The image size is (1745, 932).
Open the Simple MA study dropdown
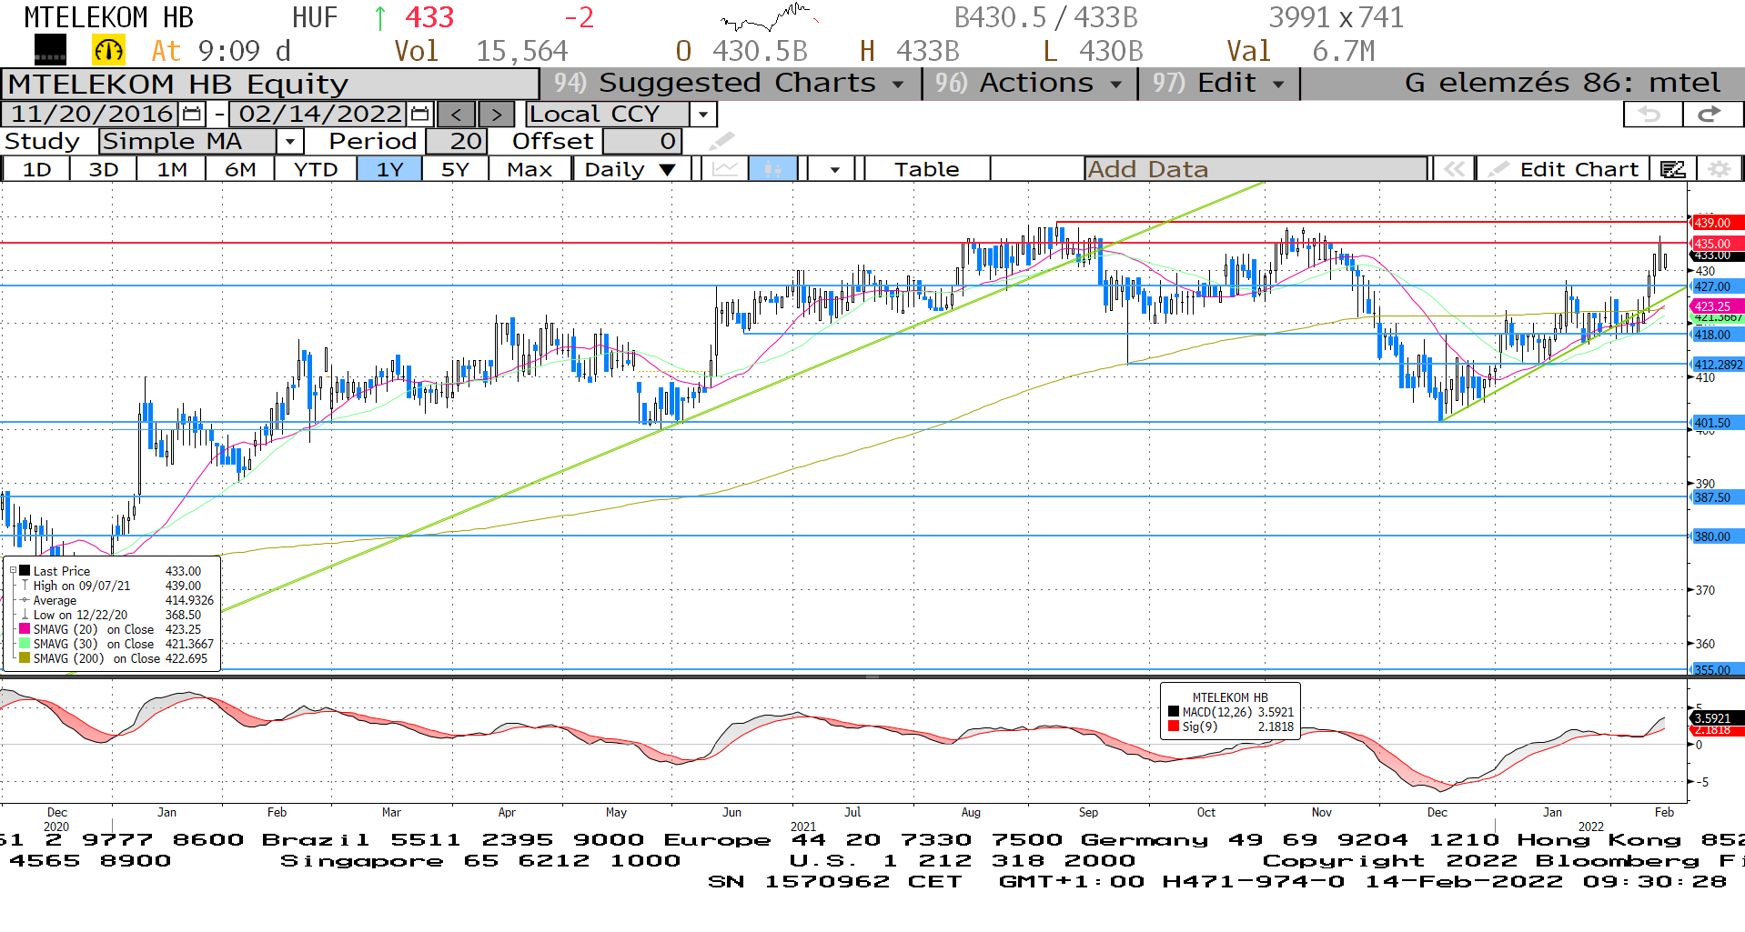[289, 142]
